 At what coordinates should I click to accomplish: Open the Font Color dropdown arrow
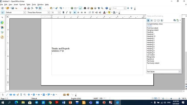[x=107, y=12]
